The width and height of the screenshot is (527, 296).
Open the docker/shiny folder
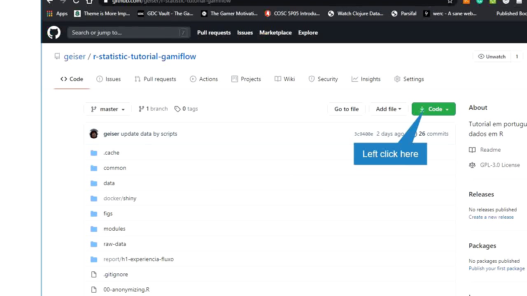120,198
